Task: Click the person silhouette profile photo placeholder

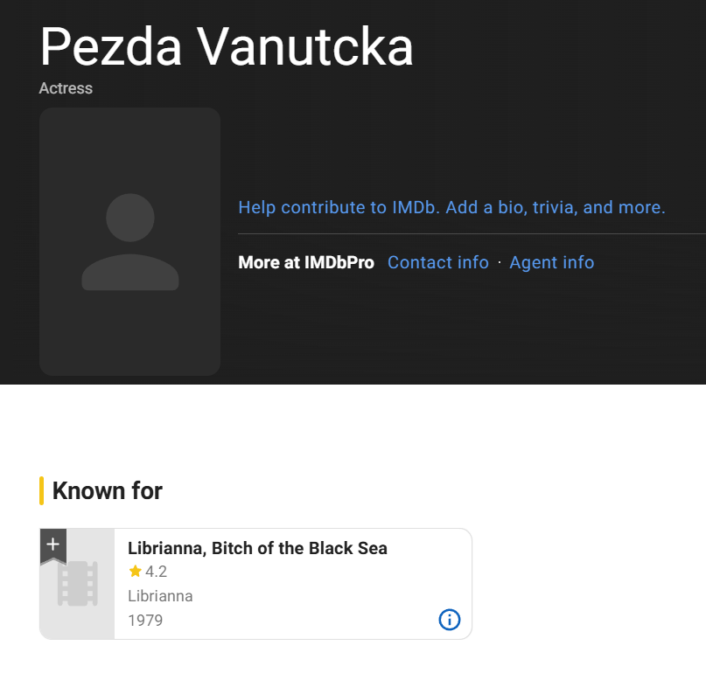Action: pos(129,242)
